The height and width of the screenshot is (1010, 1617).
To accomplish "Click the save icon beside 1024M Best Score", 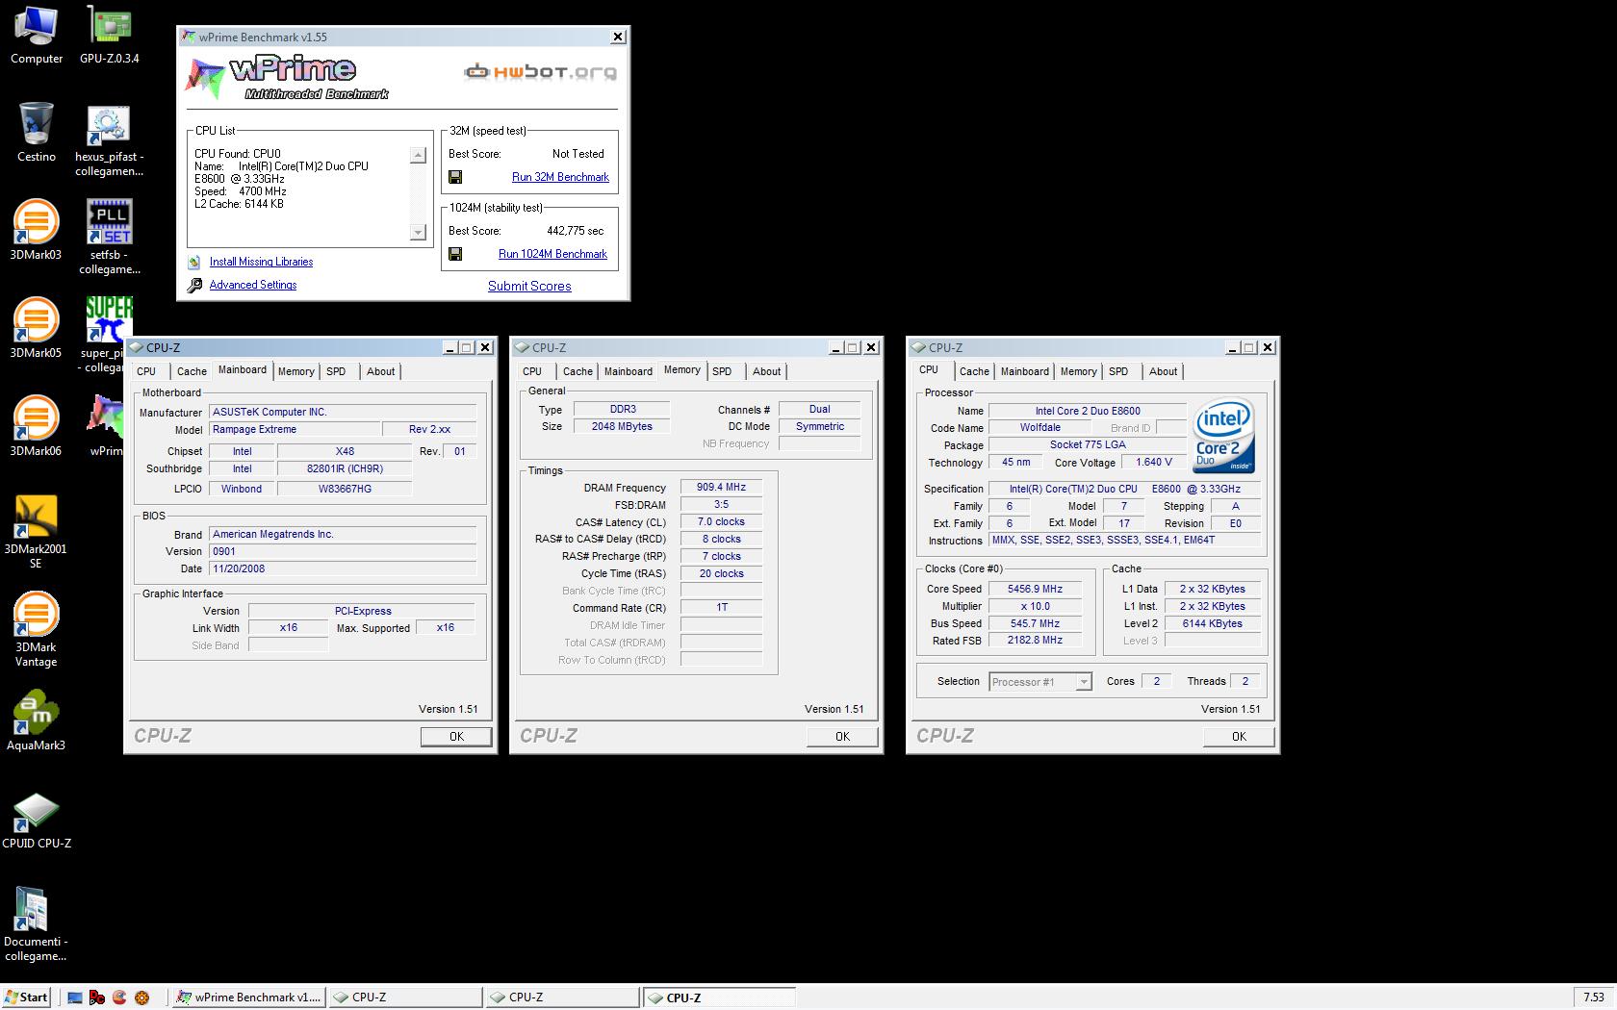I will click(x=455, y=254).
